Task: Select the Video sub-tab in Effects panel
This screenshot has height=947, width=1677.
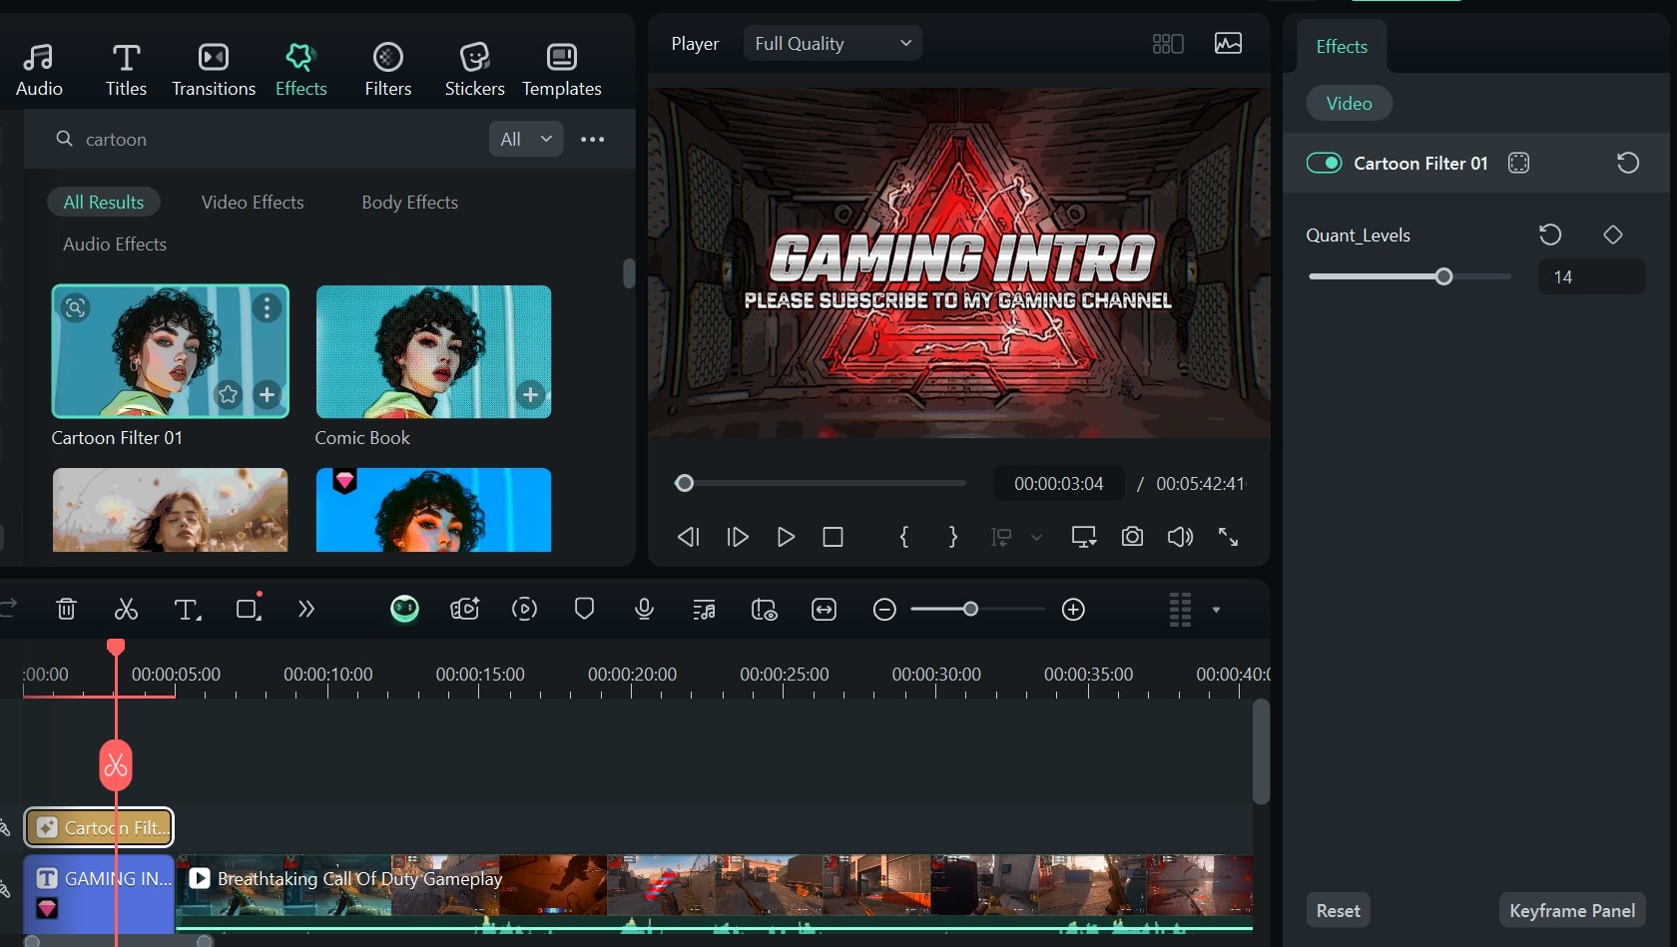Action: [x=1350, y=103]
